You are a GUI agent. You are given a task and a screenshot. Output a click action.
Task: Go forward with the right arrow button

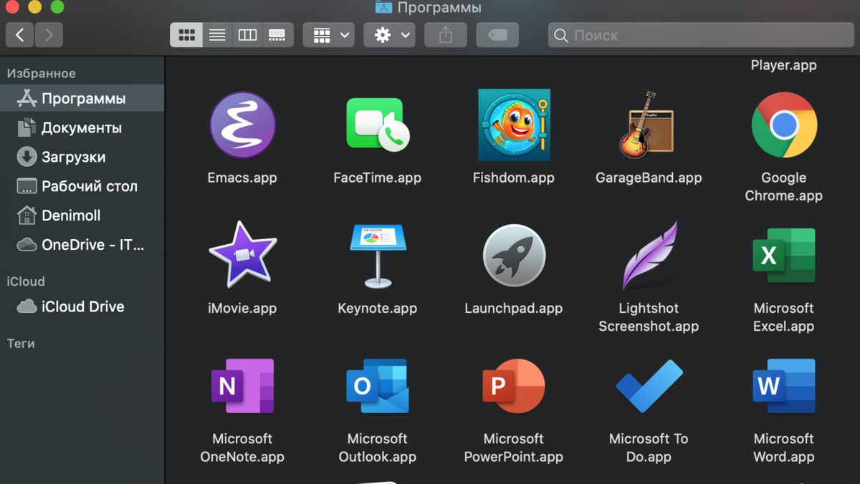pos(49,34)
